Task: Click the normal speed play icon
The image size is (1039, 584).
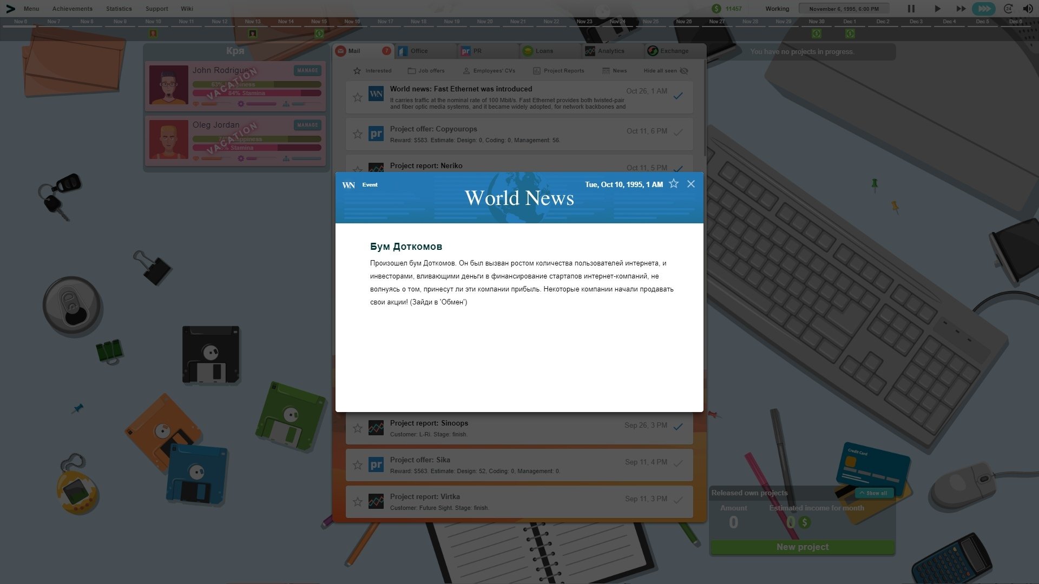Action: point(937,9)
